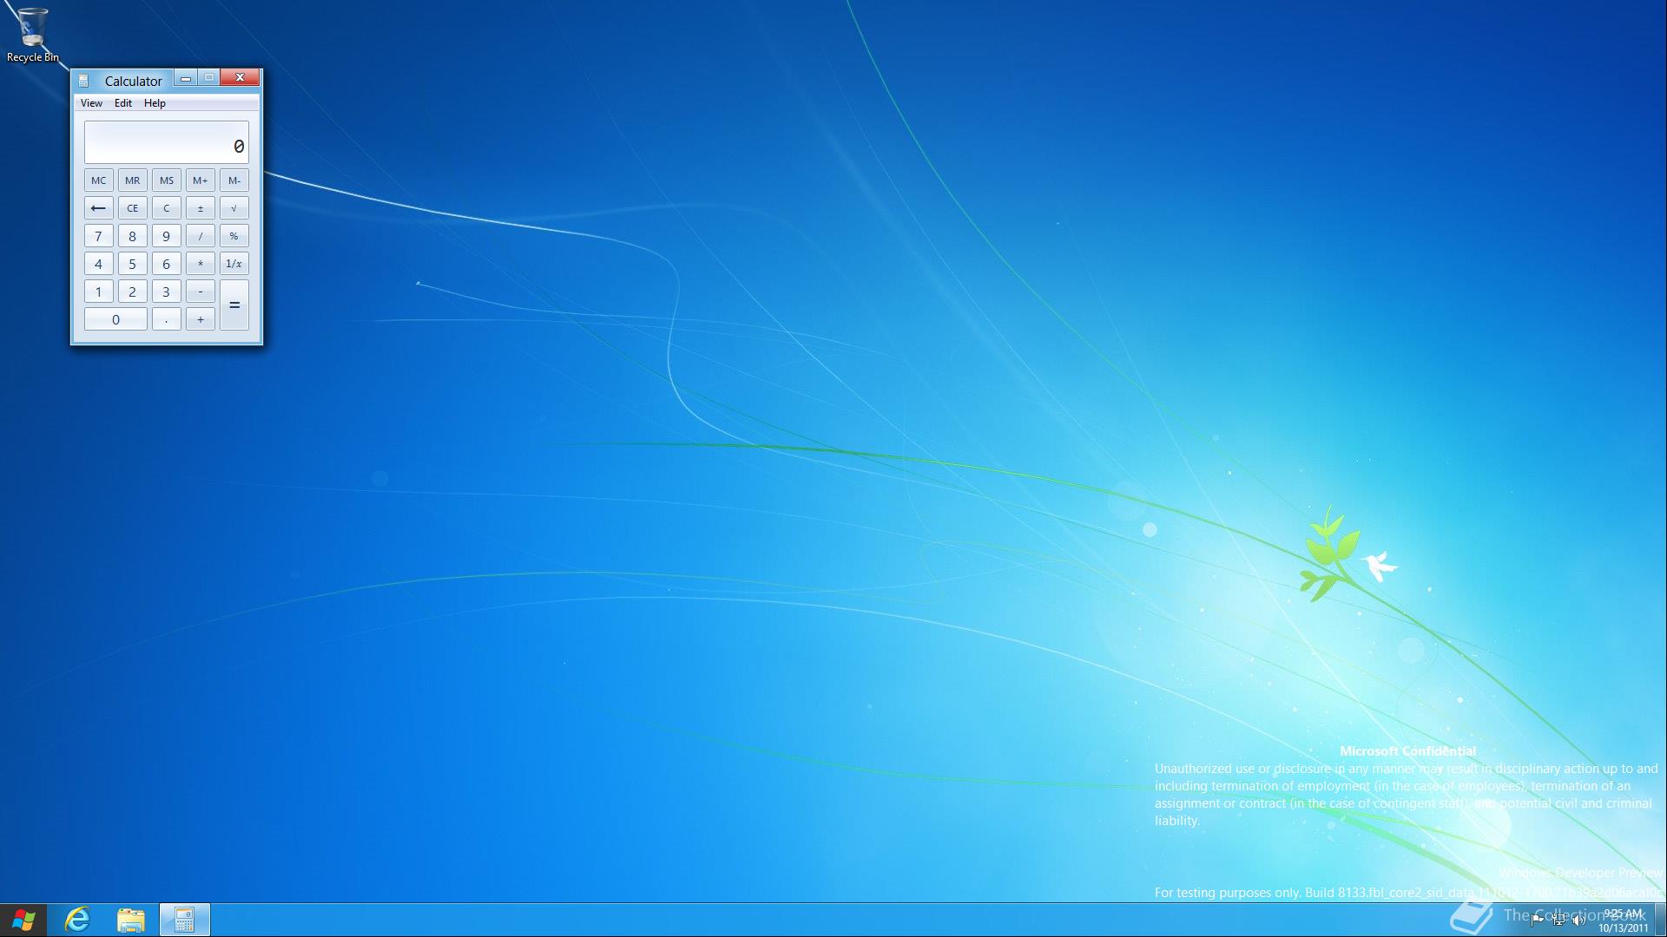This screenshot has height=937, width=1667.
Task: Click the percent (%) key
Action: (x=234, y=236)
